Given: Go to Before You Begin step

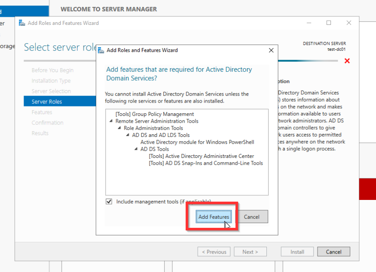Looking at the screenshot, I should click(52, 70).
